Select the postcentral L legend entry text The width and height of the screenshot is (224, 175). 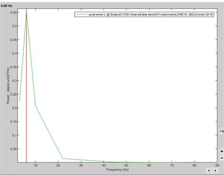(x=151, y=15)
